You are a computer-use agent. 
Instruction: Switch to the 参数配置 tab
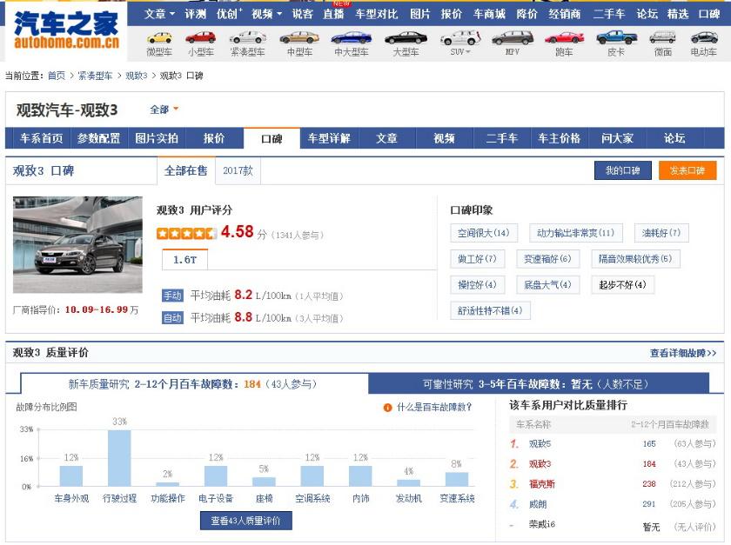pos(98,137)
